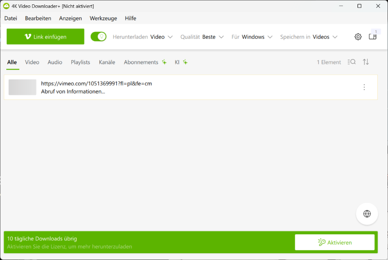Image resolution: width=388 pixels, height=260 pixels.
Task: Switch to the Playlists tab
Action: (81, 62)
